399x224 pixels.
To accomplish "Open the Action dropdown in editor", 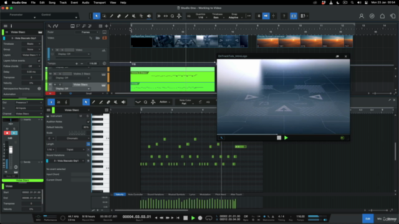I will (x=165, y=102).
